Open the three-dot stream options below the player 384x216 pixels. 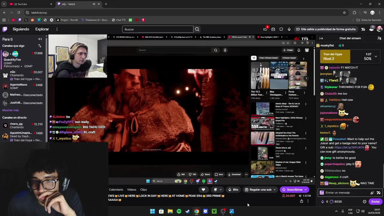[x=308, y=201]
